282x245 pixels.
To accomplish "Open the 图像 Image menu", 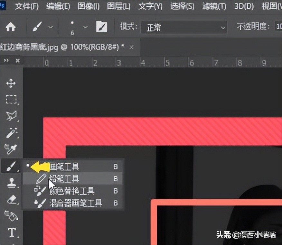I will pos(88,6).
